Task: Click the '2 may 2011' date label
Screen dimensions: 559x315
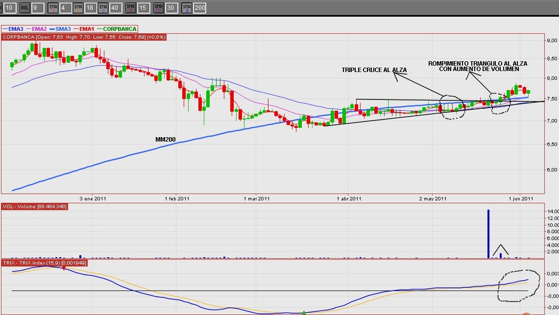Action: pos(433,199)
